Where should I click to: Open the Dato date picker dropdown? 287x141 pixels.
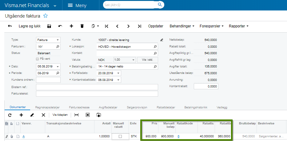(x=58, y=66)
